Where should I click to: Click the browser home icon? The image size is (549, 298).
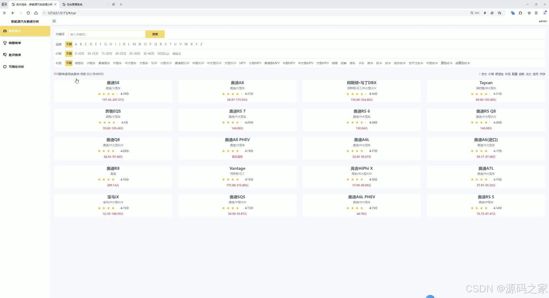pyautogui.click(x=36, y=13)
